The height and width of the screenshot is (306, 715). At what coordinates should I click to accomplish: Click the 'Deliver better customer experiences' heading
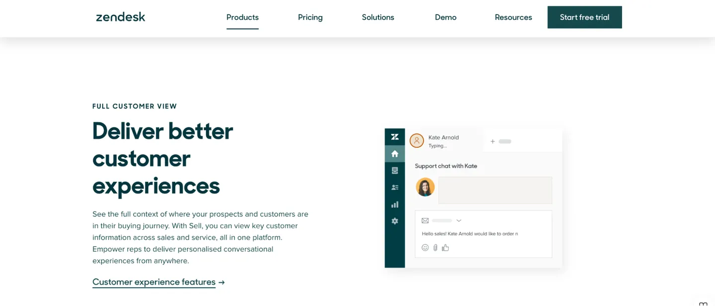point(163,158)
